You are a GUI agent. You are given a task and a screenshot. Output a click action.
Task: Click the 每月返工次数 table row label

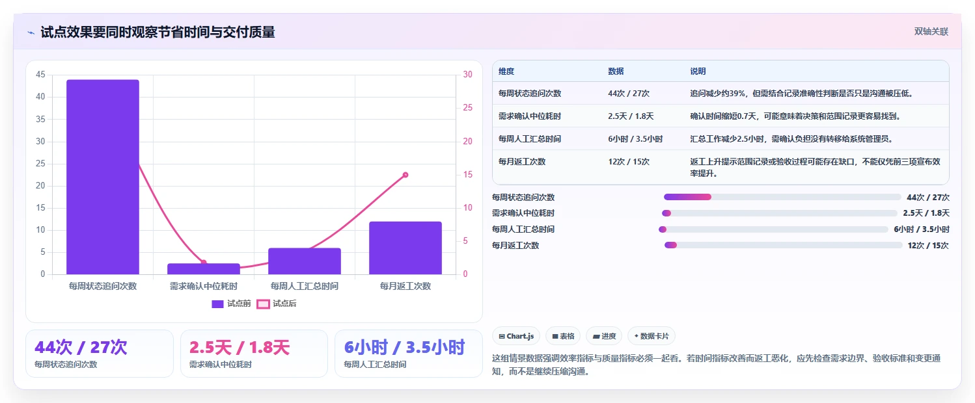522,162
